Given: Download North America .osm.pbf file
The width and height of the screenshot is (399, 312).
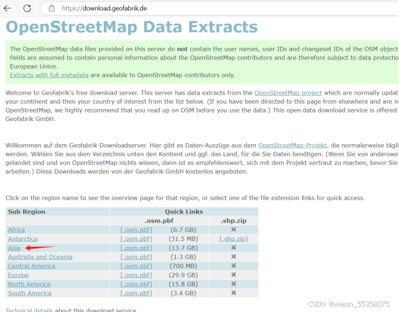Looking at the screenshot, I should tap(136, 284).
